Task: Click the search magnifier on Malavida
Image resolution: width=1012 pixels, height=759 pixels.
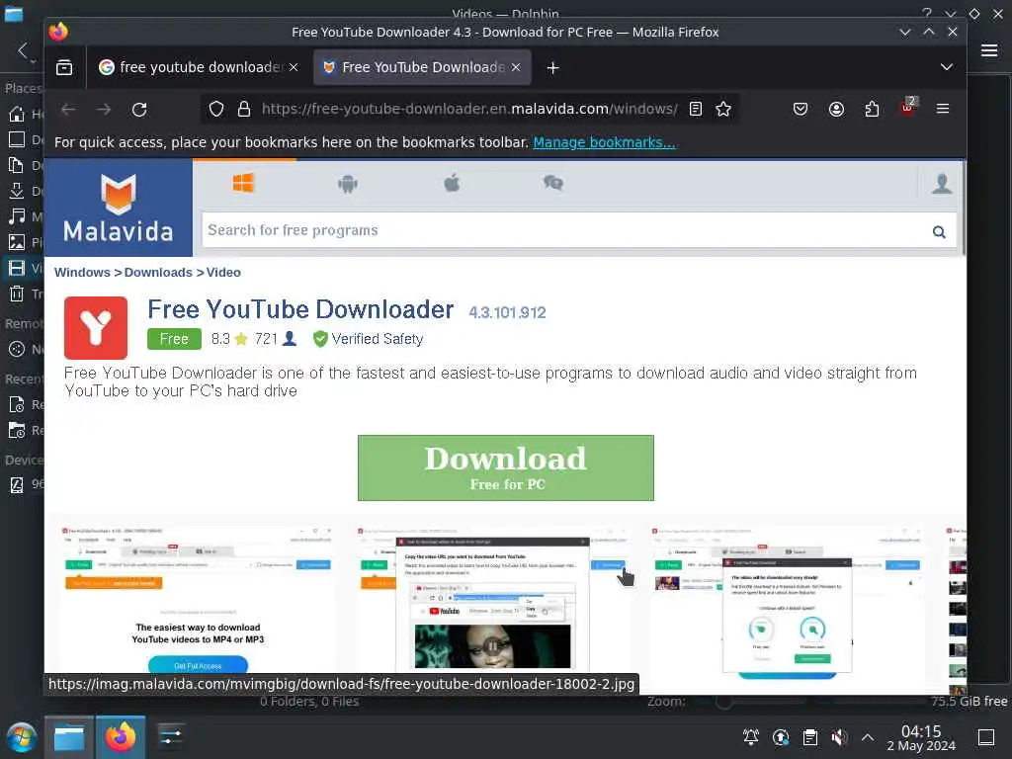Action: point(939,231)
